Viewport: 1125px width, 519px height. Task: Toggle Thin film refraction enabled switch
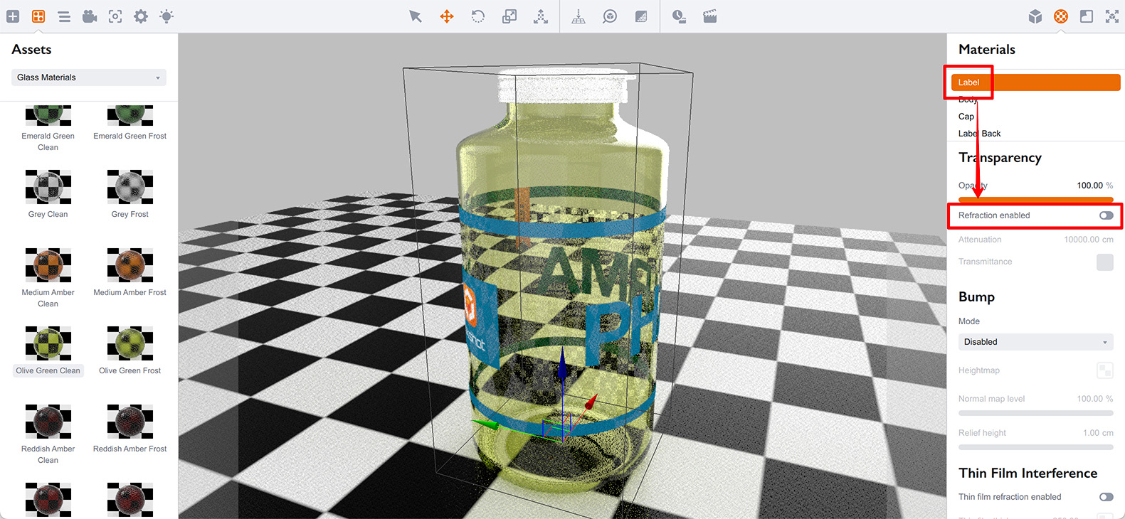point(1106,497)
